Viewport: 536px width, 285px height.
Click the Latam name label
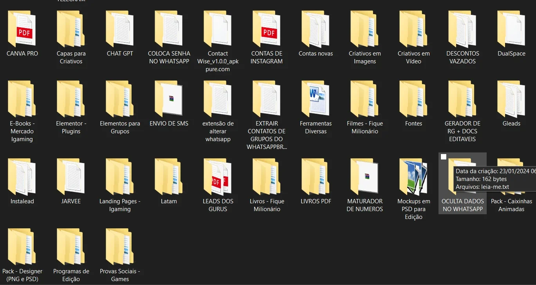pos(169,201)
